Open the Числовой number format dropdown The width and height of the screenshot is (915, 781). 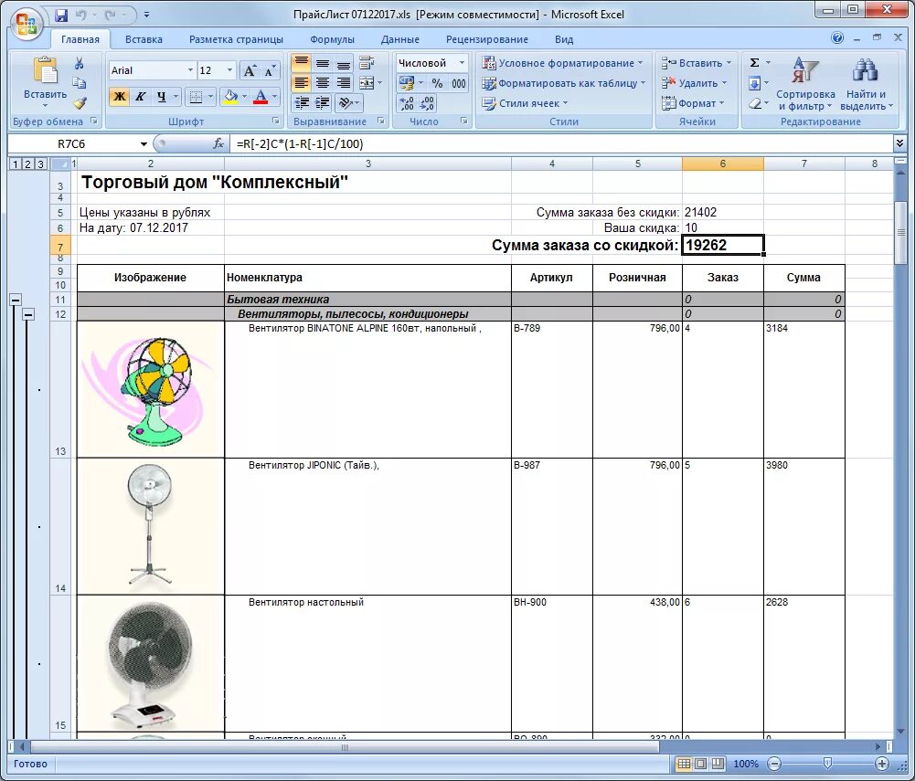463,62
